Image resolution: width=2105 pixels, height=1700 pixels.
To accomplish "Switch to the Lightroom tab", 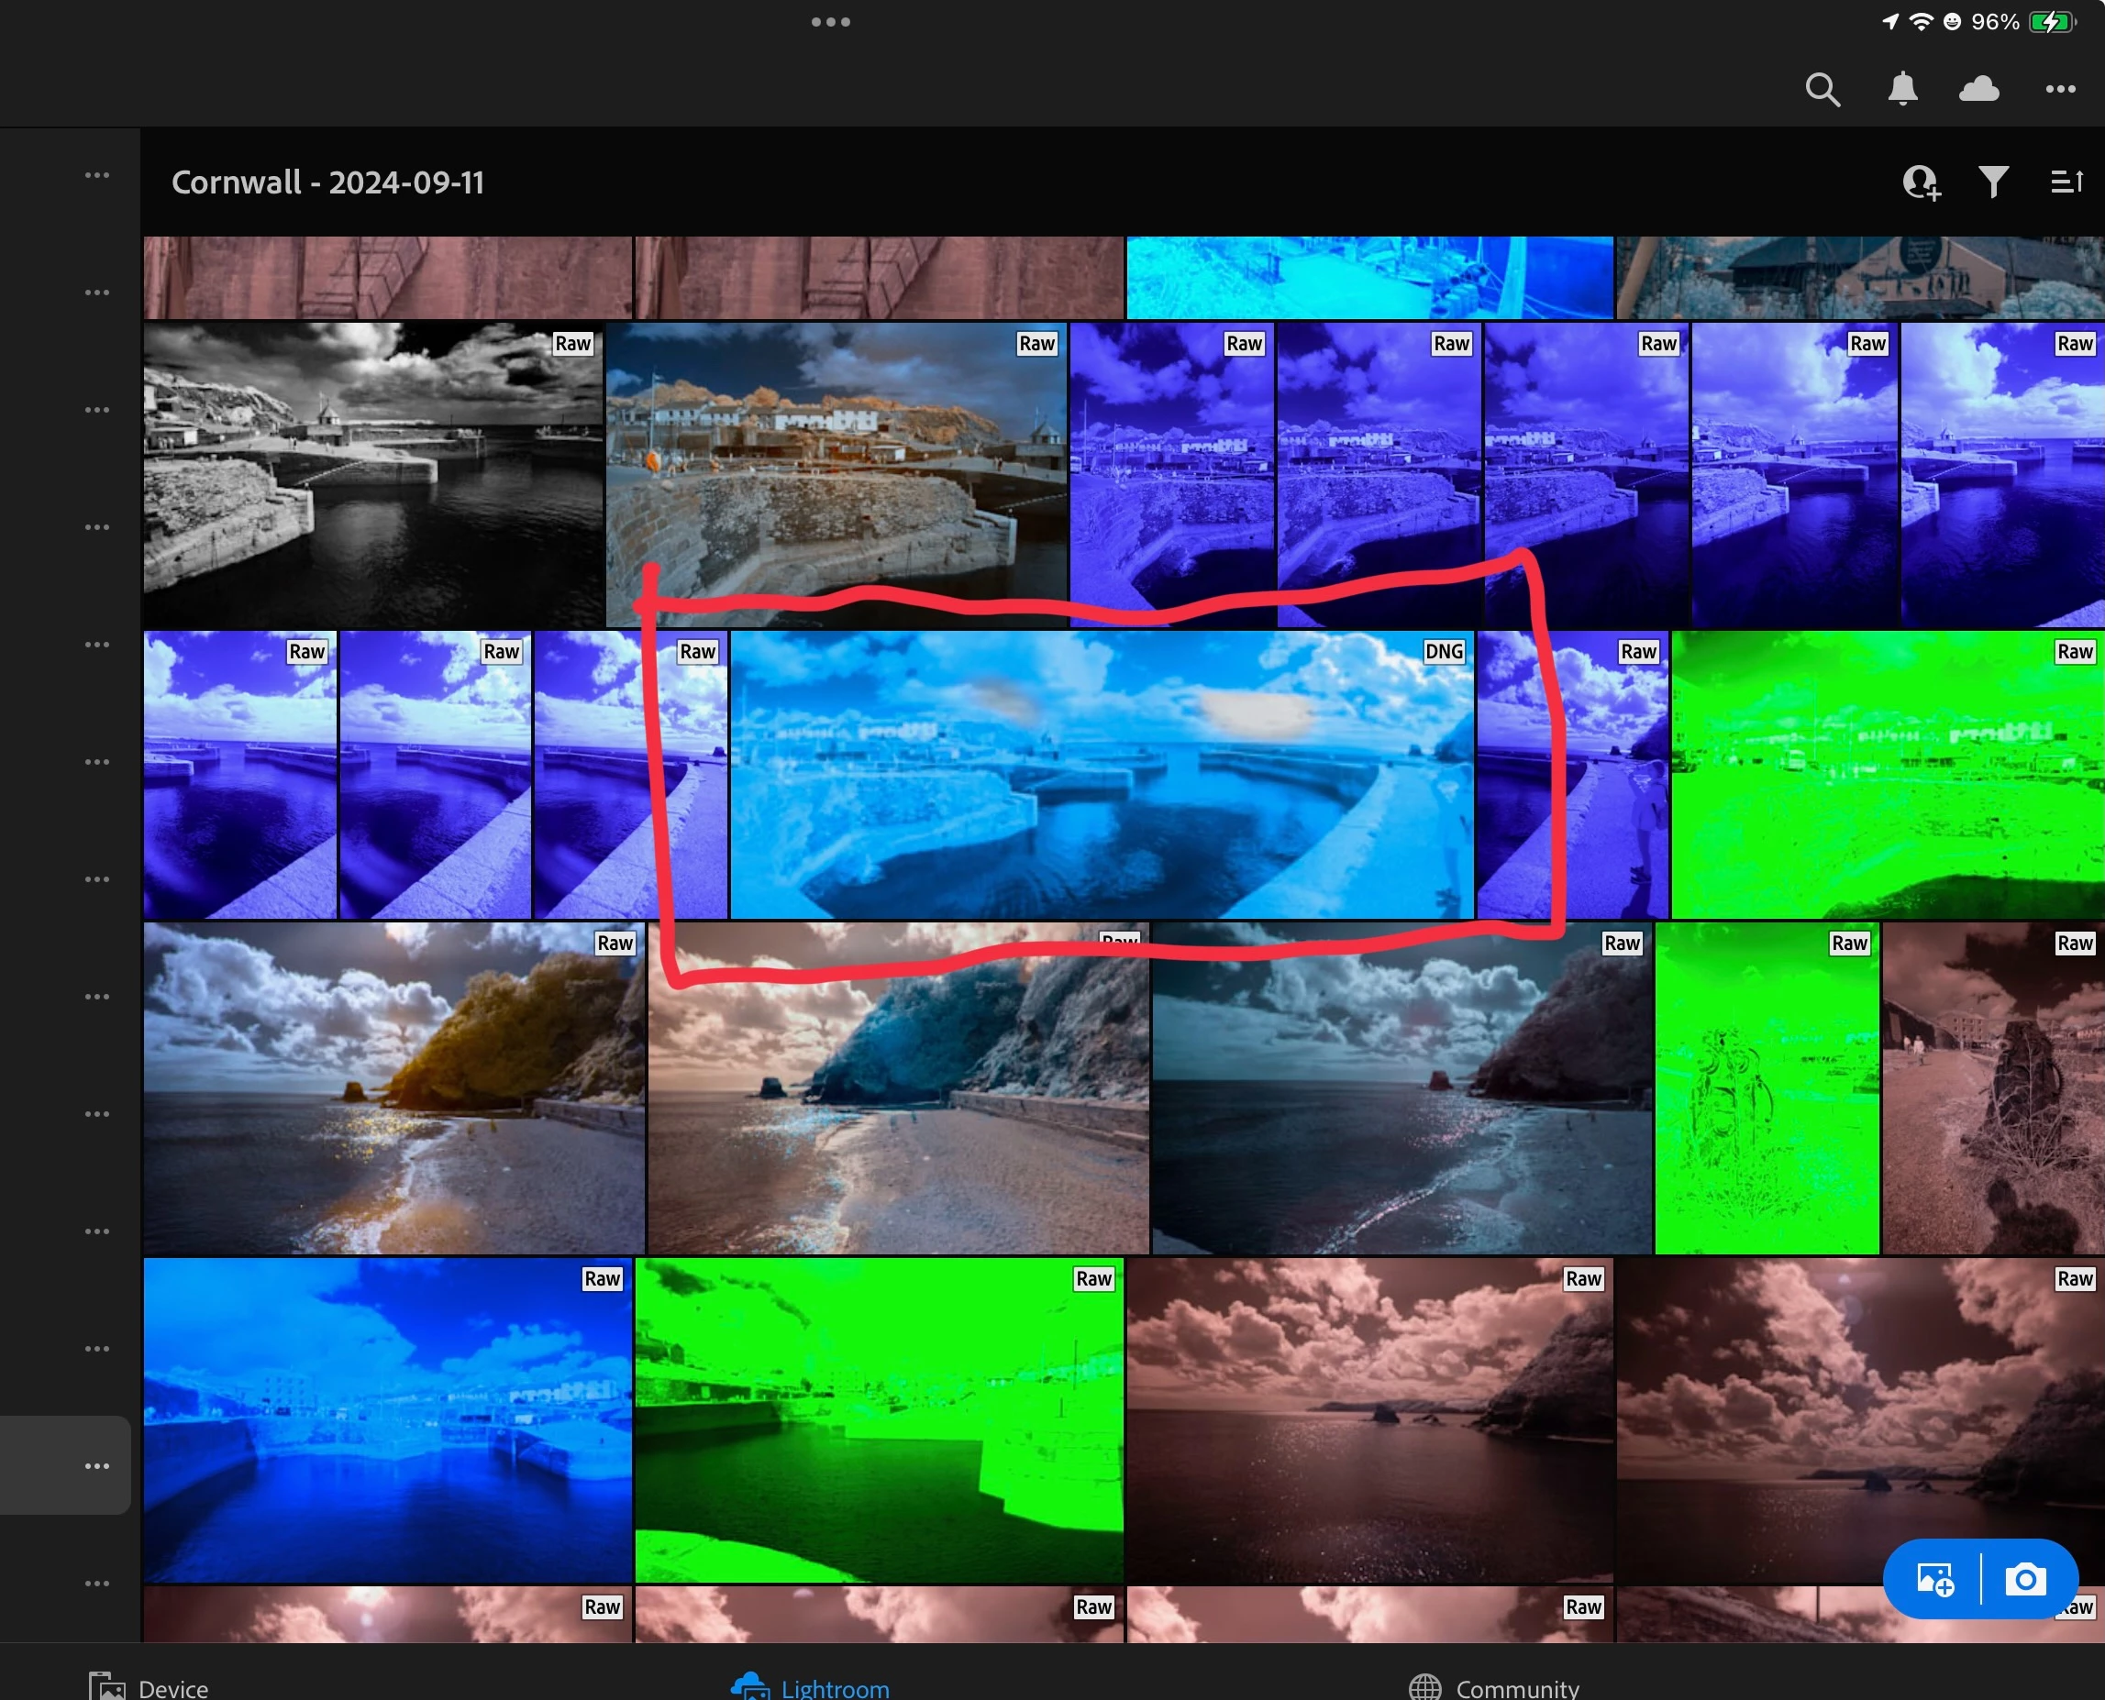I will (811, 1687).
